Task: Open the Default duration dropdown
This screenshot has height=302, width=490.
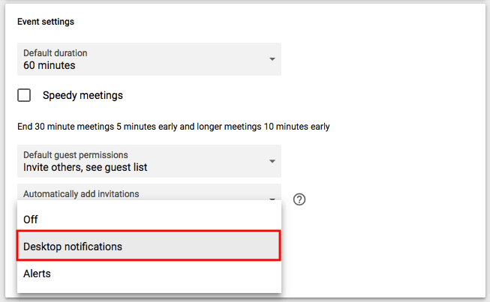Action: click(x=149, y=59)
